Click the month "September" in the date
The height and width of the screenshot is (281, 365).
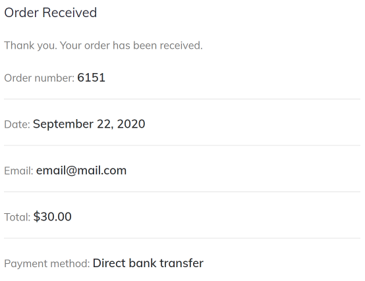(x=63, y=124)
